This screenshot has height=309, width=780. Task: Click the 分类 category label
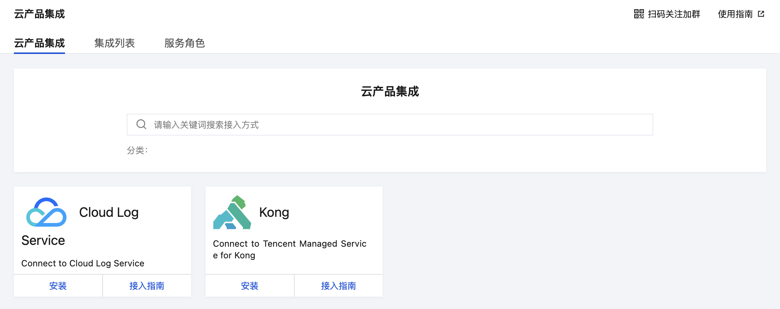pyautogui.click(x=137, y=150)
